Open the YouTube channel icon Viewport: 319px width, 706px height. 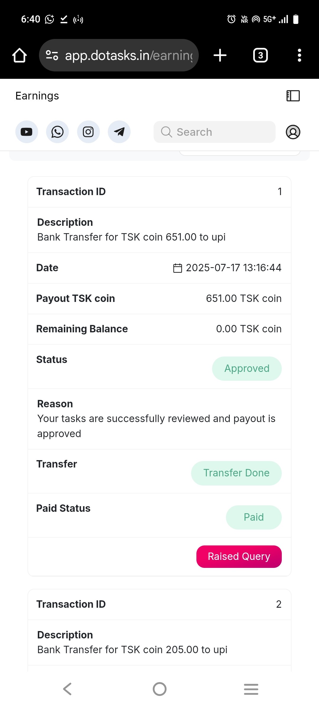coord(27,132)
